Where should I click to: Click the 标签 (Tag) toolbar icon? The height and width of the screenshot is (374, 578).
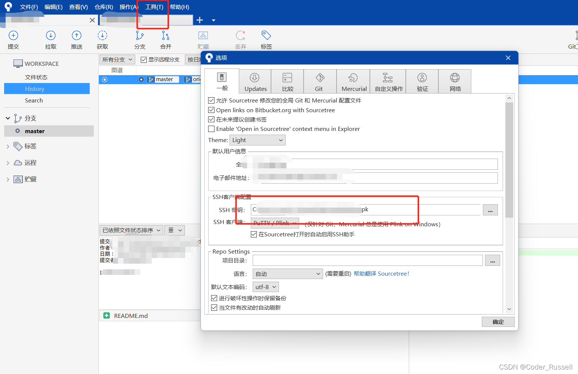pos(266,36)
